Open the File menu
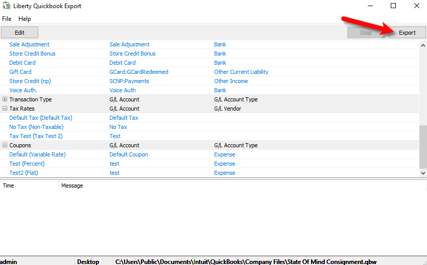Screen dimensions: 427x265 click(x=7, y=19)
